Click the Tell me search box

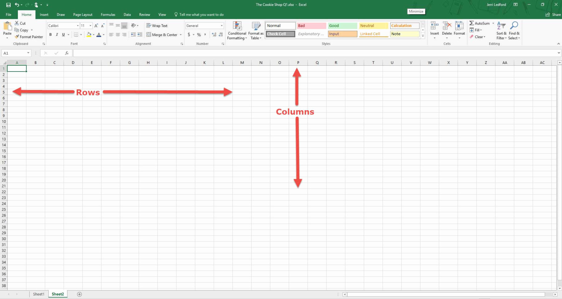199,15
